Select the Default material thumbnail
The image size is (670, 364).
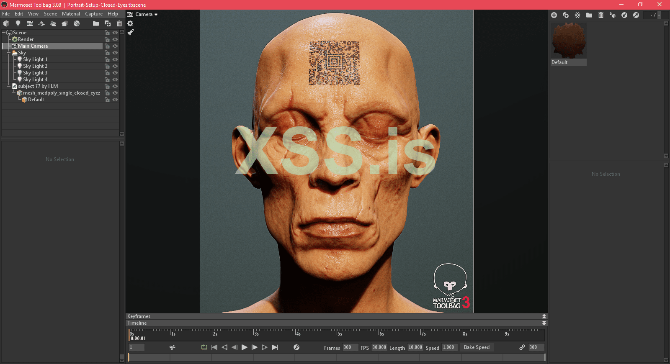(568, 41)
